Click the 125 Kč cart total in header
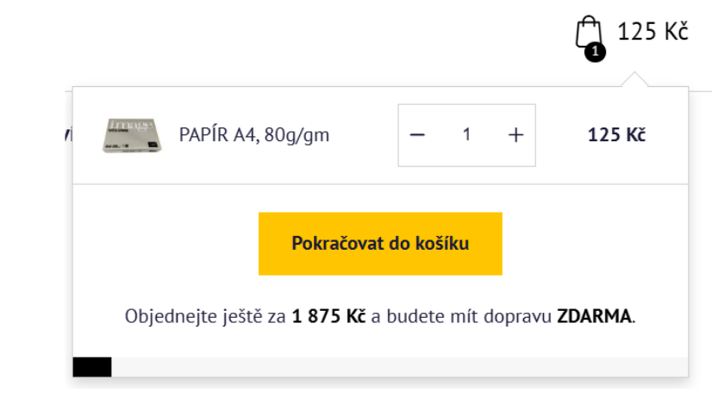Image resolution: width=712 pixels, height=398 pixels. coord(653,32)
